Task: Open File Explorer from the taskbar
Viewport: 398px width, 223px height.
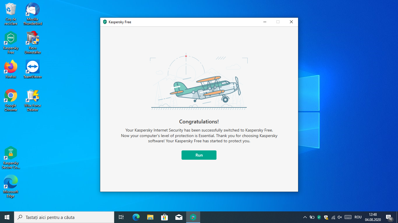Action: click(150, 217)
